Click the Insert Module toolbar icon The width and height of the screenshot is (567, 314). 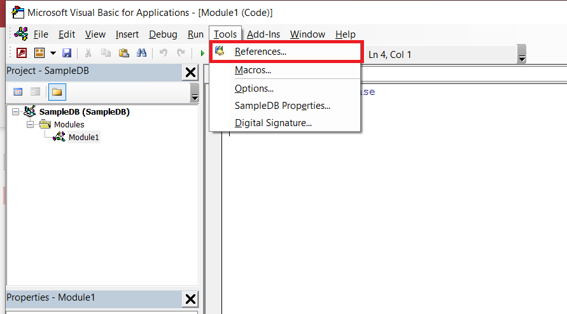pyautogui.click(x=39, y=53)
